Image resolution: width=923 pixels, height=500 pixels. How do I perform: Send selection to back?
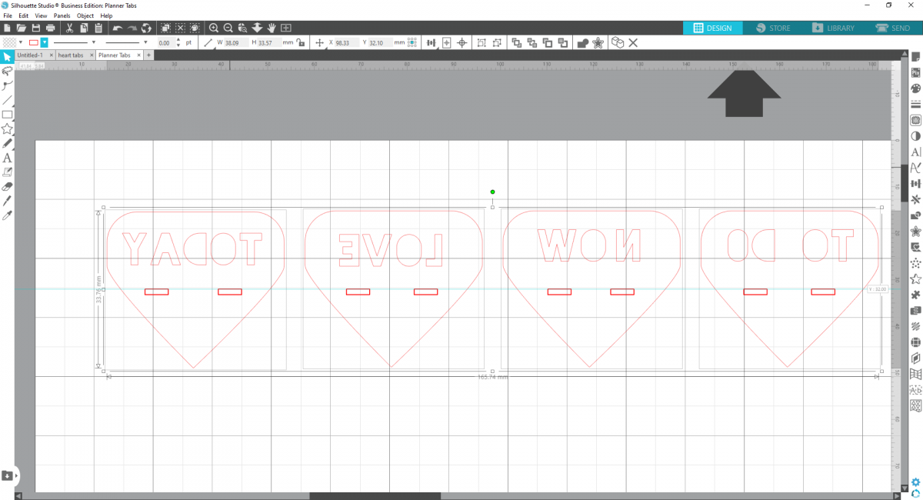coord(531,42)
